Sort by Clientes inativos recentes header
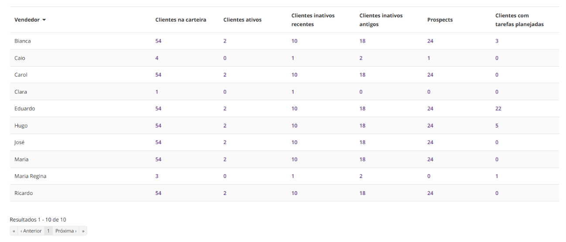Image resolution: width=566 pixels, height=242 pixels. 313,20
